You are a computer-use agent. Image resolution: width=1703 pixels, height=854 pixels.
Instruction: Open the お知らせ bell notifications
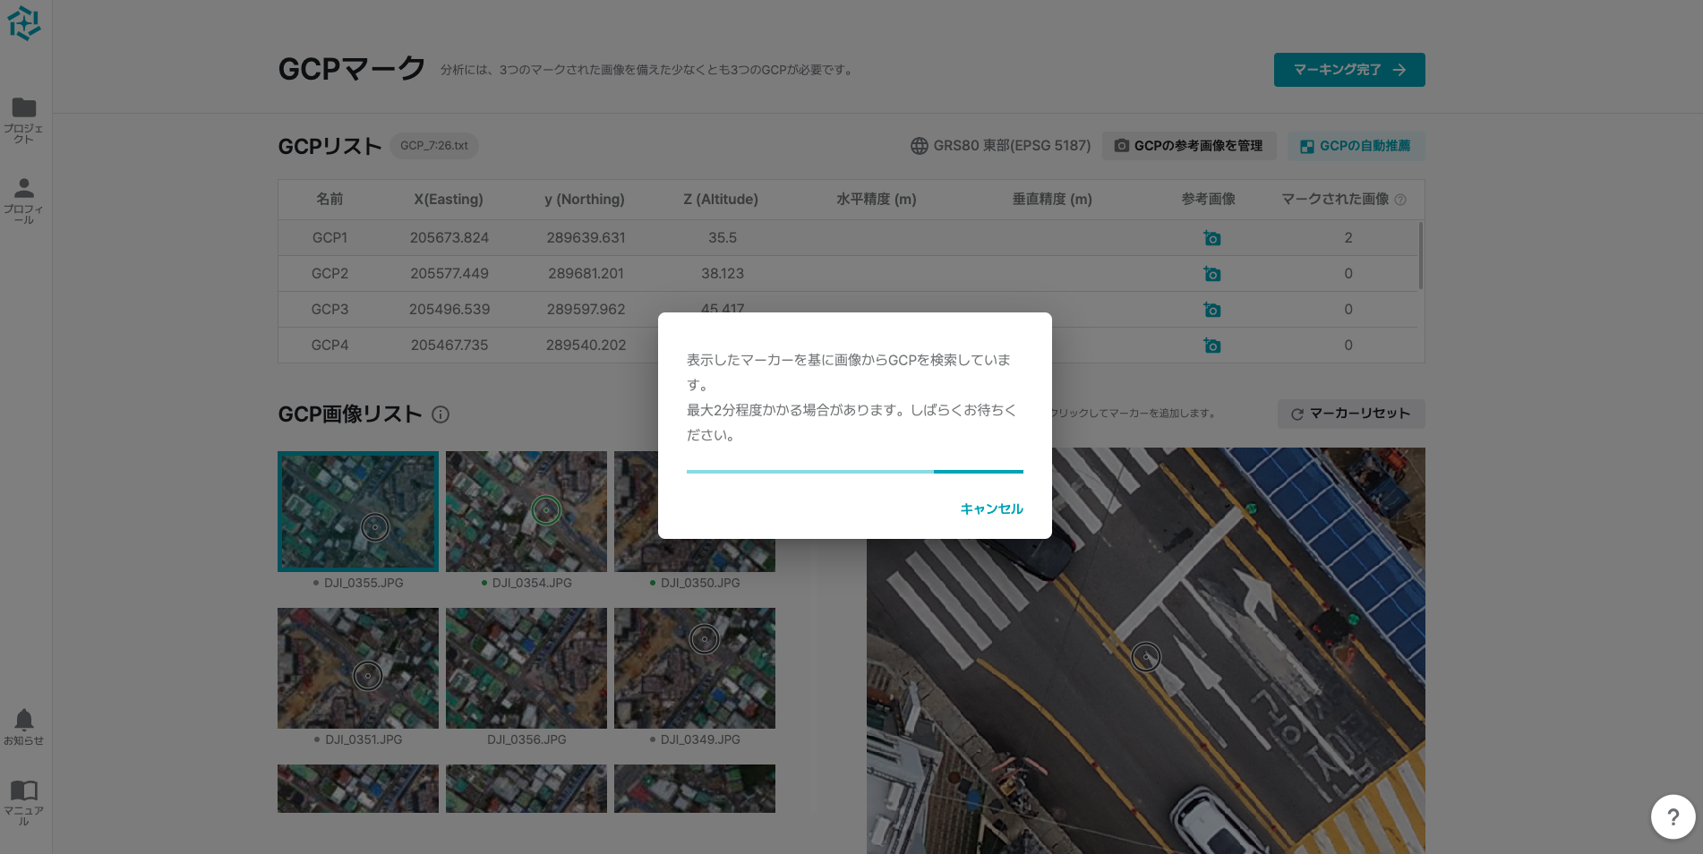point(24,721)
